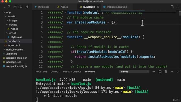The image size is (181, 102).
Task: Split the editor with split icon
Action: pos(172,7)
